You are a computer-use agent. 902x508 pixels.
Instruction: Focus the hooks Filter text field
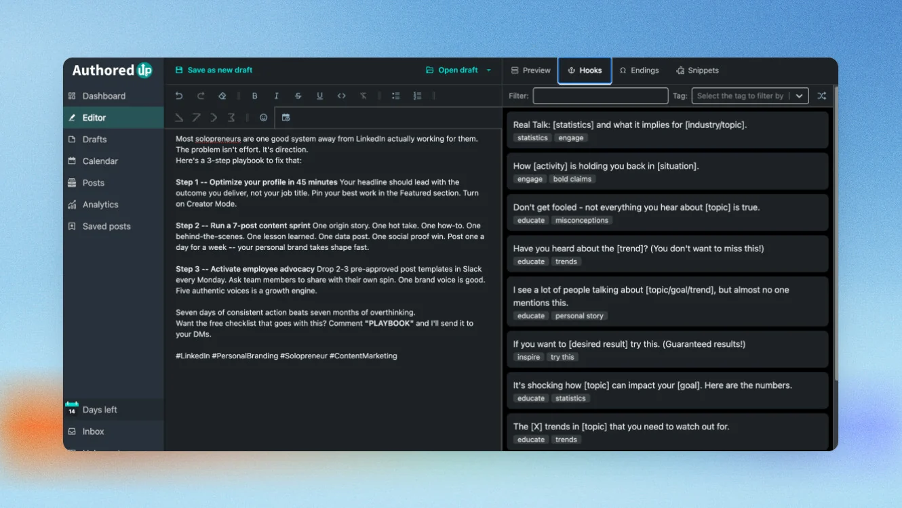[600, 96]
